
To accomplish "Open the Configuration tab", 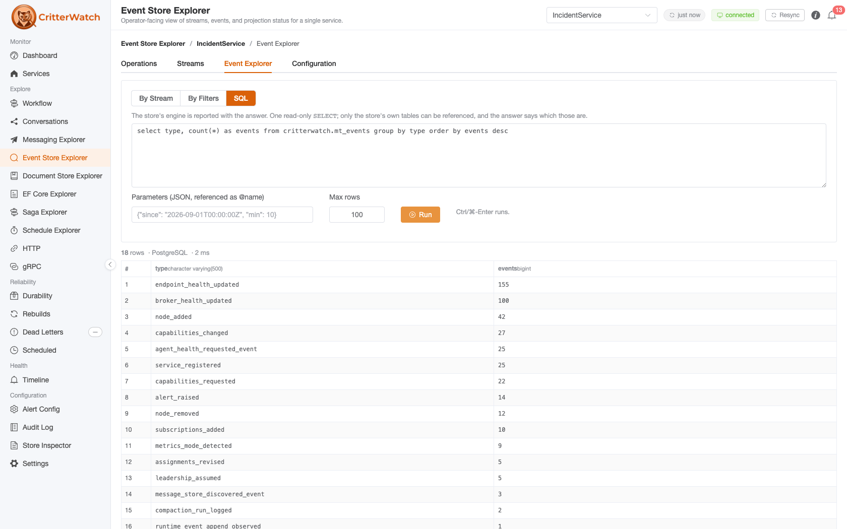I will pos(314,63).
